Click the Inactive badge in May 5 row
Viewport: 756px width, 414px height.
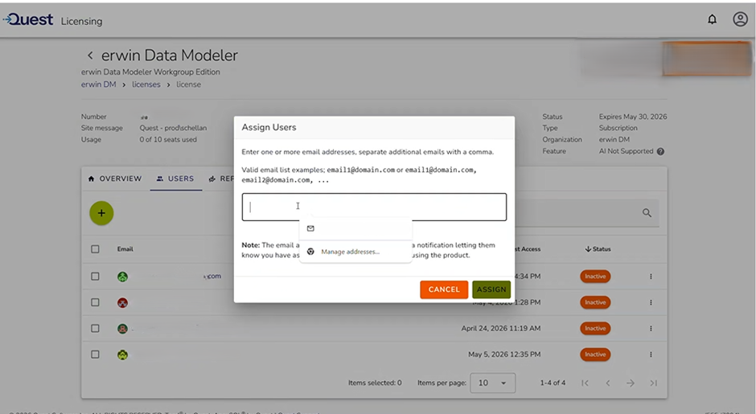point(595,355)
